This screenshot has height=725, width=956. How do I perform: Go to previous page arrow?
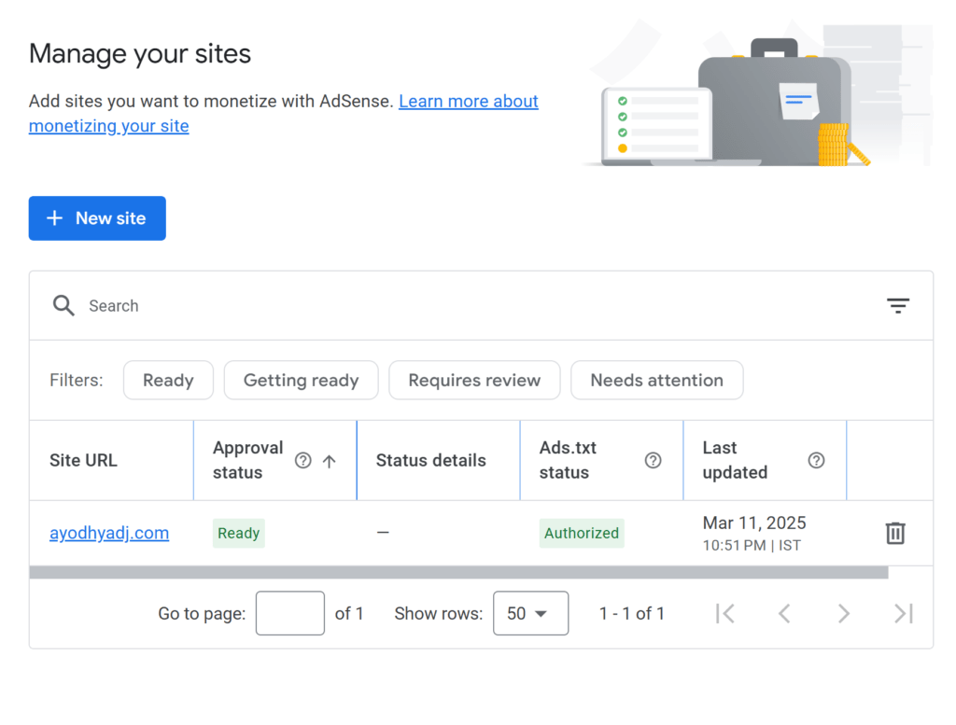click(784, 614)
